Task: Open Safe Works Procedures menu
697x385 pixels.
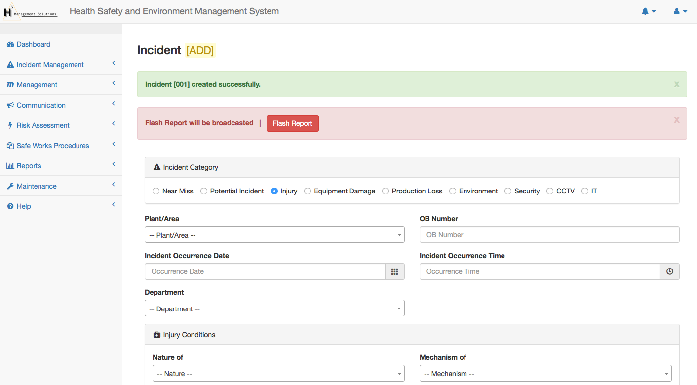Action: [53, 146]
